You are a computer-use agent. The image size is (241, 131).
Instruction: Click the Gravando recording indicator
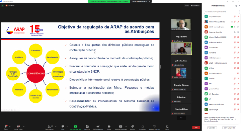pos(10,5)
